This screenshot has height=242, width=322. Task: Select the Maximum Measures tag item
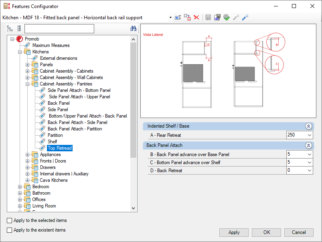click(51, 45)
